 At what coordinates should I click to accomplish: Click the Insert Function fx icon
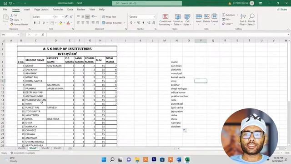click(43, 35)
